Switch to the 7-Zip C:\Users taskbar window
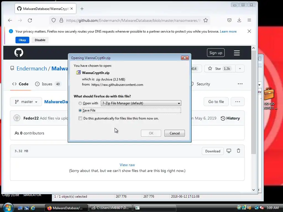Image resolution: width=283 pixels, height=212 pixels. 111,208
